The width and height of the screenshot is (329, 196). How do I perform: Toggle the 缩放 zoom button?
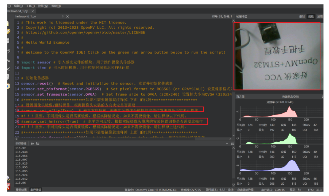(311, 16)
